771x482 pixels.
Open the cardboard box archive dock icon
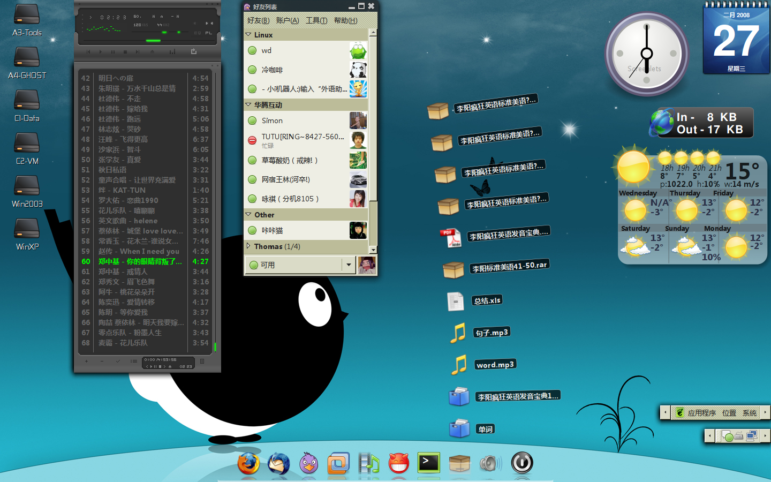point(459,463)
